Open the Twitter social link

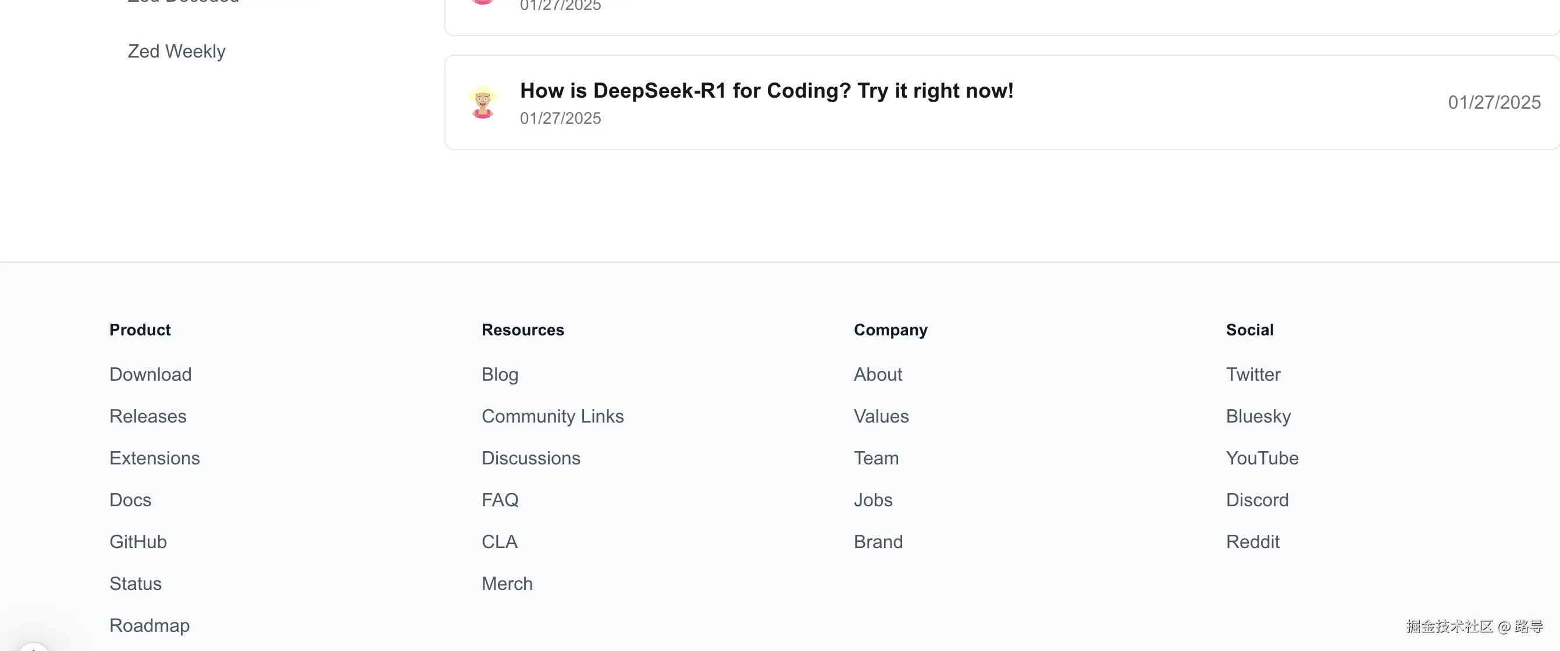click(x=1253, y=374)
